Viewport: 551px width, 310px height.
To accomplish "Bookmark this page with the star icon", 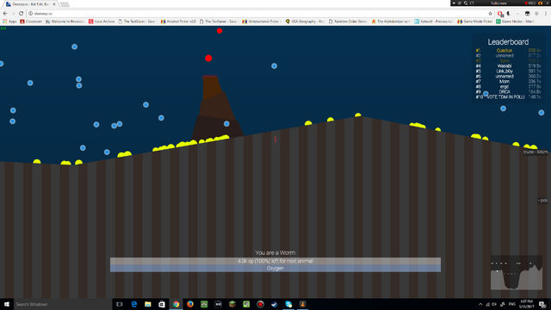I will click(x=490, y=14).
